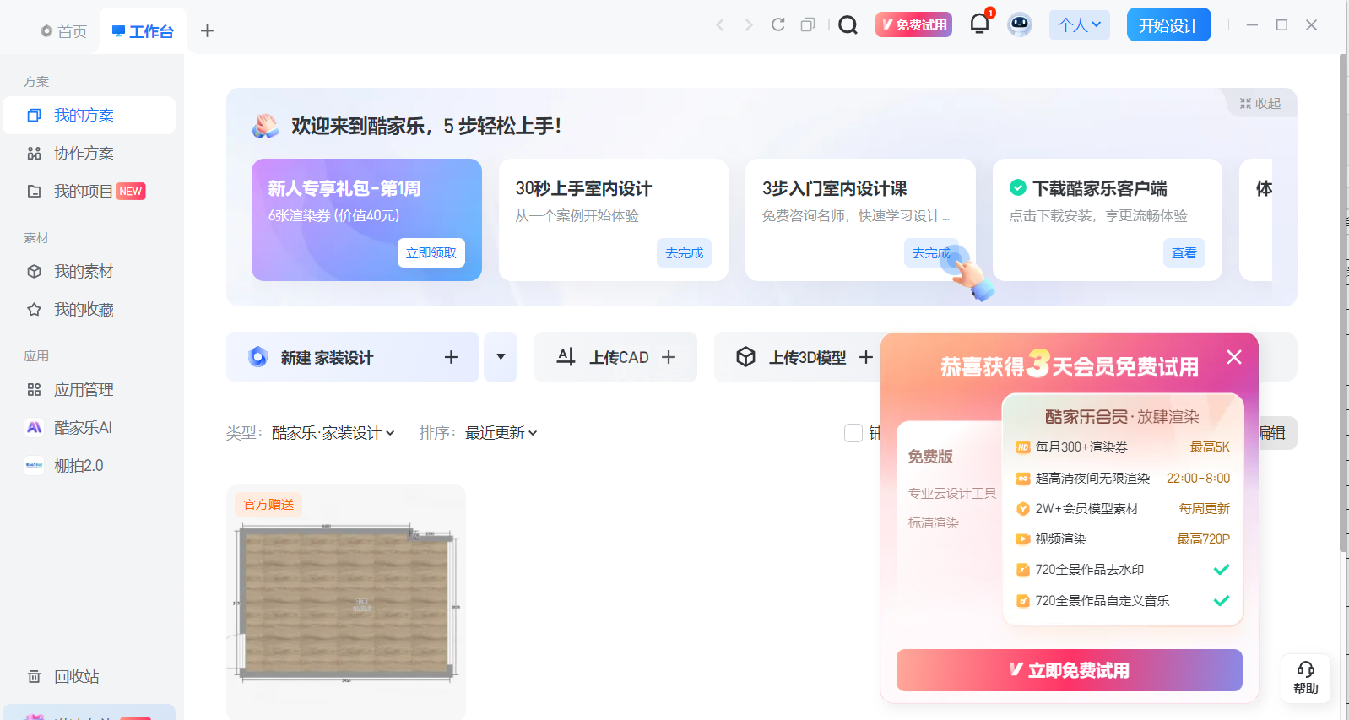Image resolution: width=1349 pixels, height=720 pixels.
Task: Open search with magnifier icon
Action: 848,25
